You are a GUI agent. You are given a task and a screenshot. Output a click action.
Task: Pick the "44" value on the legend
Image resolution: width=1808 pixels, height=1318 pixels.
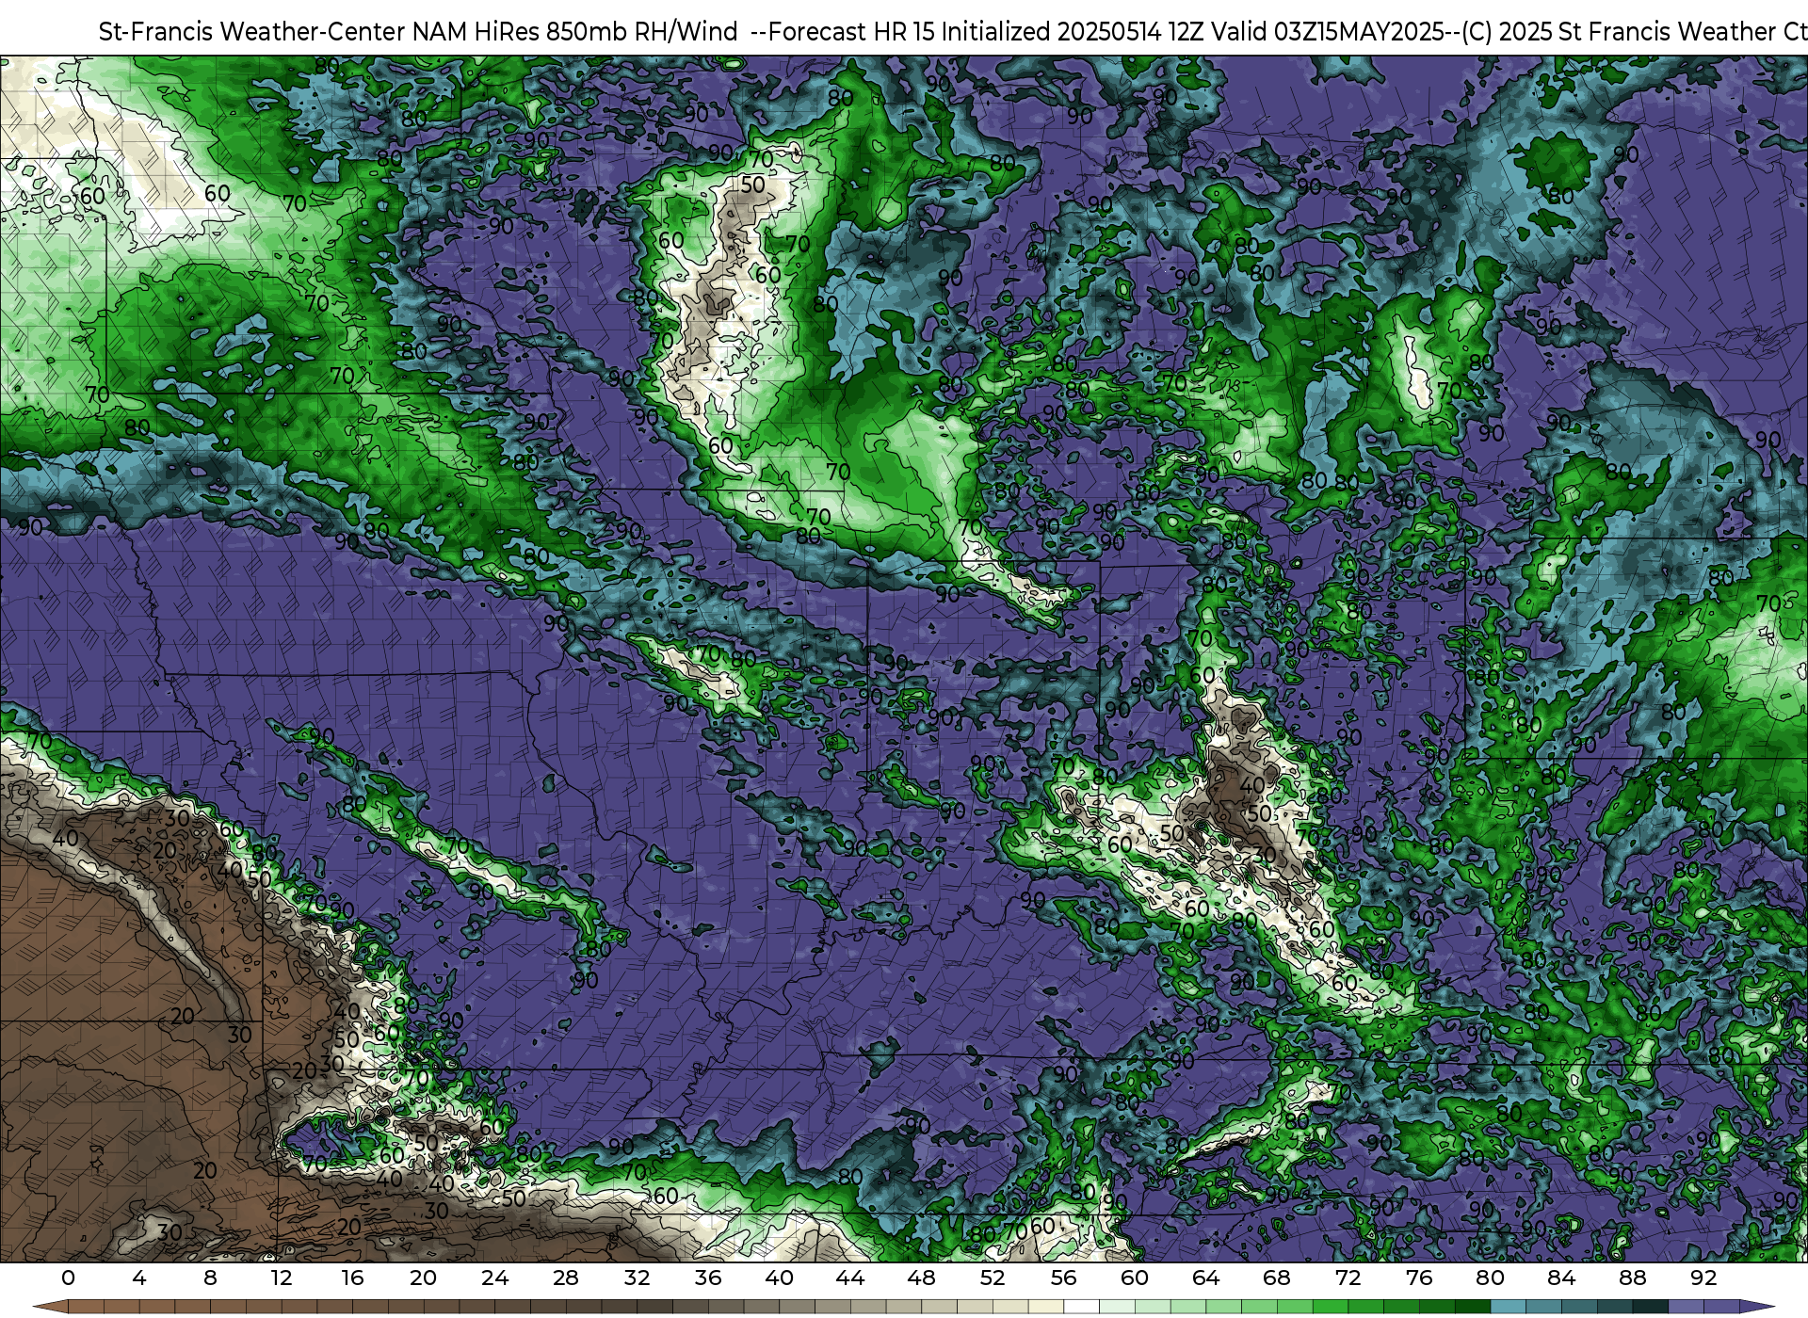[850, 1278]
